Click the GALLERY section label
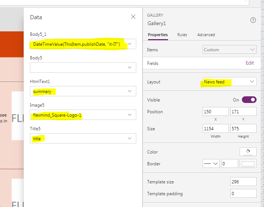The height and width of the screenshot is (207, 264). point(155,15)
